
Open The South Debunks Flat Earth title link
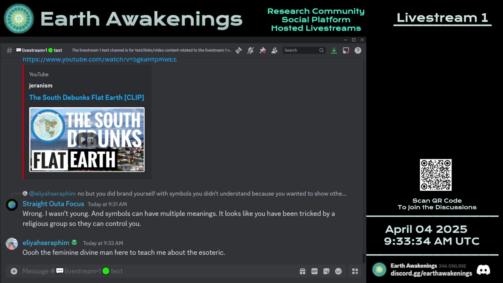click(x=86, y=97)
